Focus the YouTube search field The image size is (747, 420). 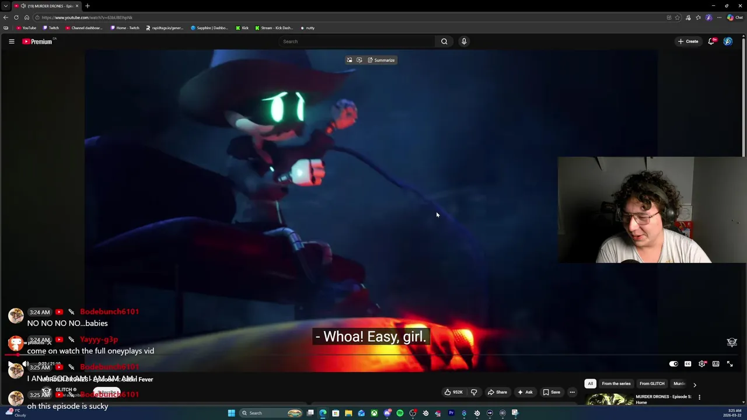[357, 41]
